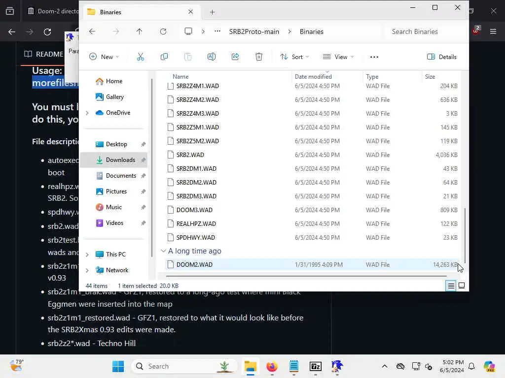Screen dimensions: 505x378
Task: Go up one folder level
Action: (x=139, y=31)
